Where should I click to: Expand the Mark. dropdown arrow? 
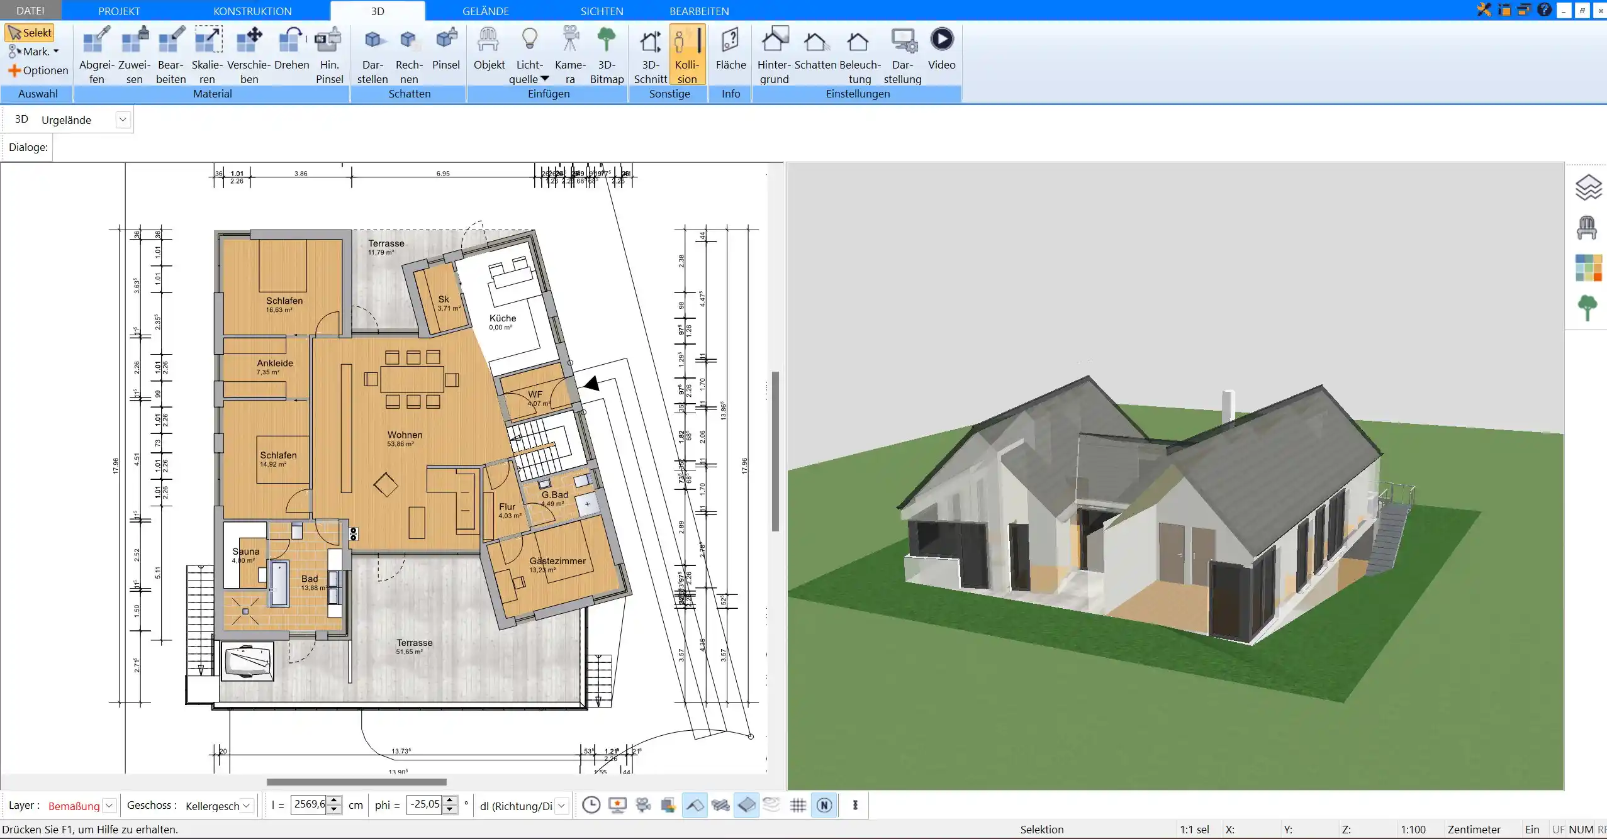56,52
